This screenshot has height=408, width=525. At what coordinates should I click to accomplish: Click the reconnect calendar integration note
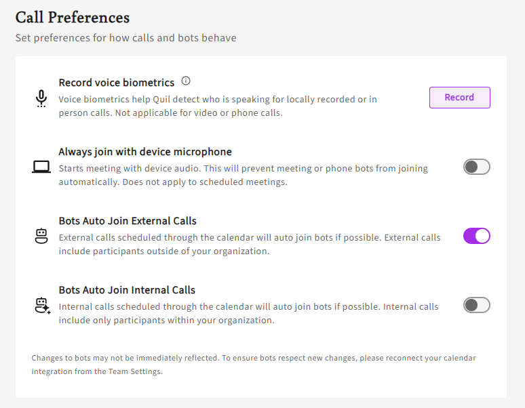(x=254, y=365)
